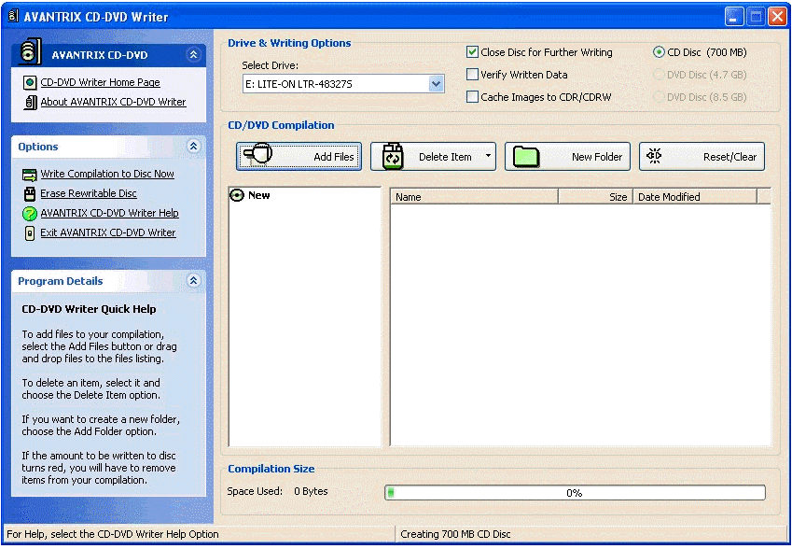Open CD-DVD Writer Home Page link
Viewport: 792px width, 549px height.
click(100, 82)
